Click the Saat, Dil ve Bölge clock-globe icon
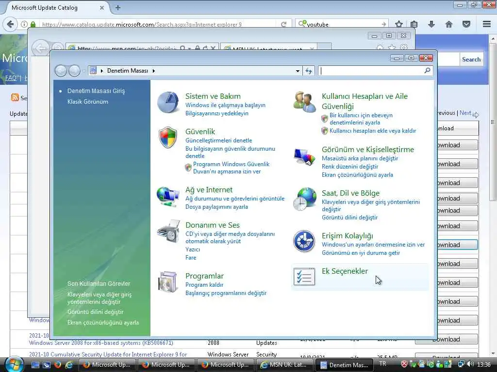Viewport: 497px width, 372px height. [305, 199]
